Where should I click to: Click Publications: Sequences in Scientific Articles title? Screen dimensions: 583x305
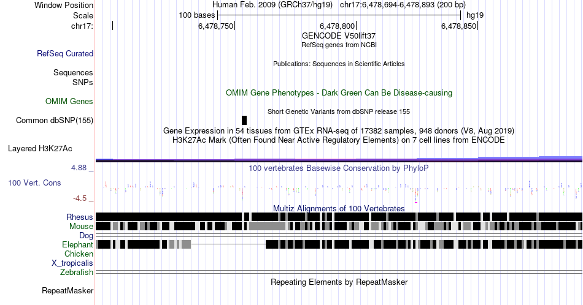click(339, 64)
